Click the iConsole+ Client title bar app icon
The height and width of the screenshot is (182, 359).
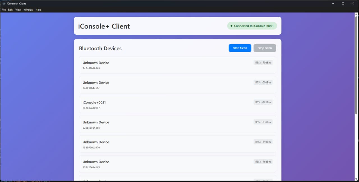click(x=4, y=3)
